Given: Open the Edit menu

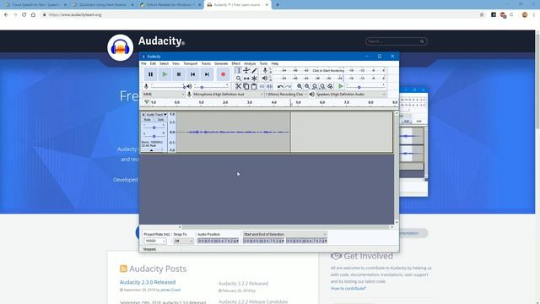Looking at the screenshot, I should [153, 64].
